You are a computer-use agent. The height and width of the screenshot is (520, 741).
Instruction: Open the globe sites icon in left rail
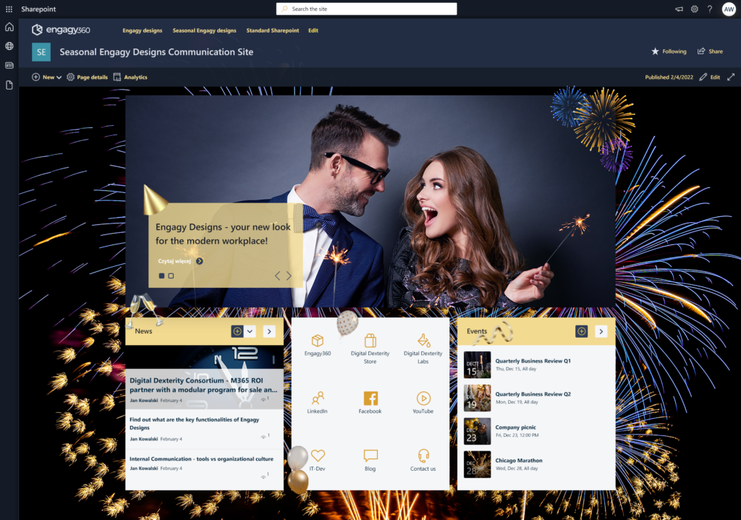(9, 46)
